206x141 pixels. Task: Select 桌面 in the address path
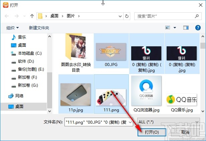(x=54, y=16)
